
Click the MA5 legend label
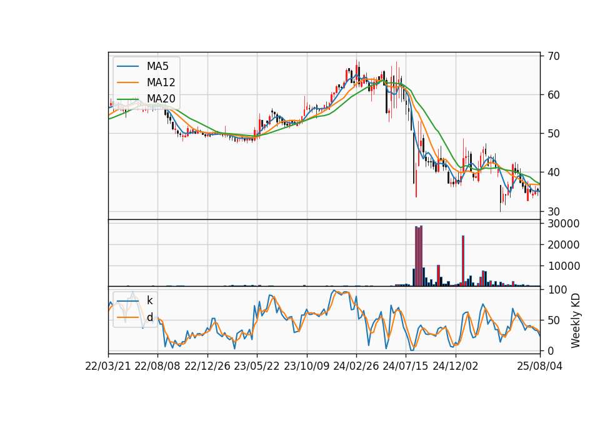(157, 66)
